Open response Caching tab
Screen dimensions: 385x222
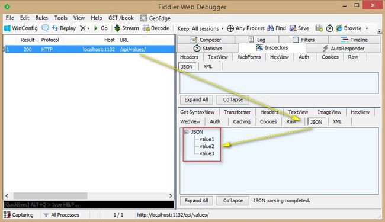pos(242,121)
